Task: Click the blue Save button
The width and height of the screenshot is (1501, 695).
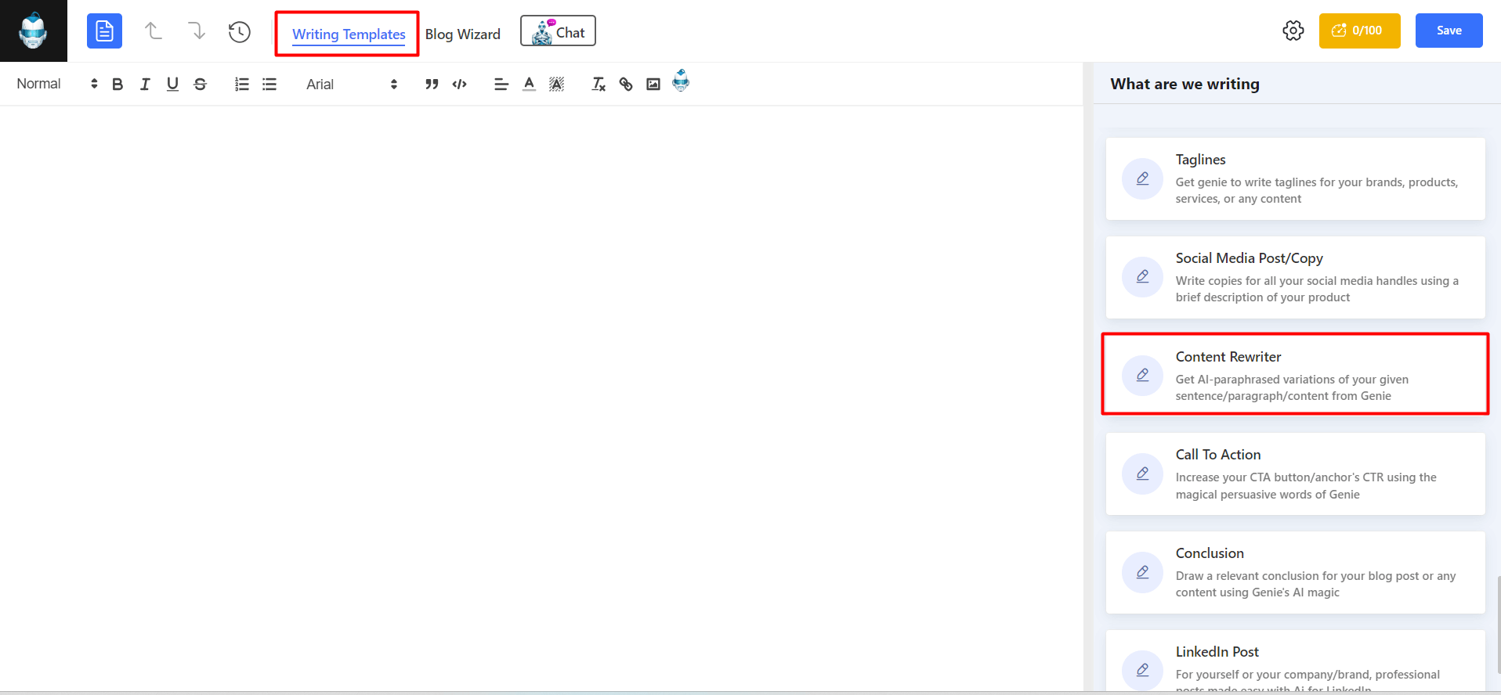Action: (x=1449, y=31)
